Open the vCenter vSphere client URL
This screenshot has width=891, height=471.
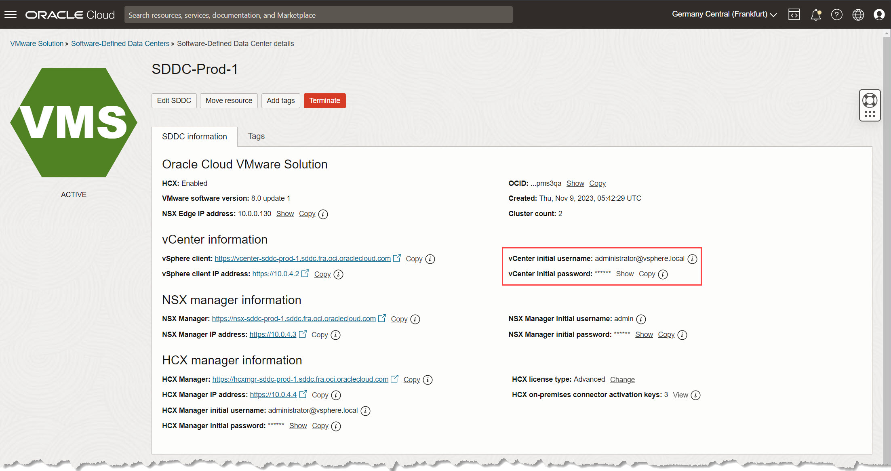(x=303, y=259)
